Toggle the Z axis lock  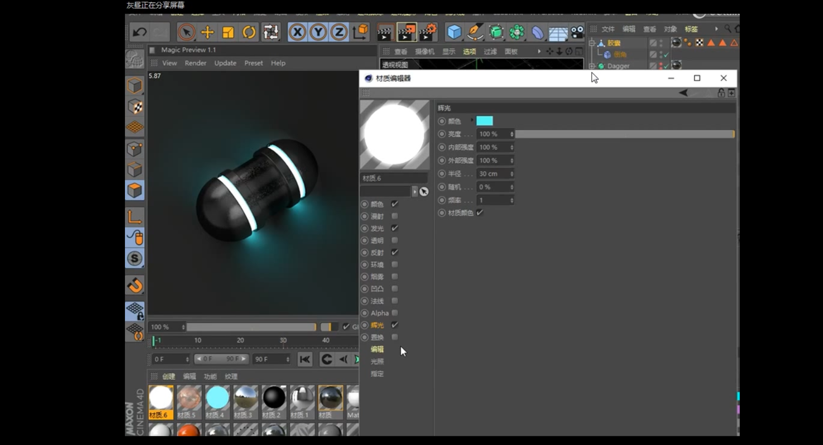339,32
